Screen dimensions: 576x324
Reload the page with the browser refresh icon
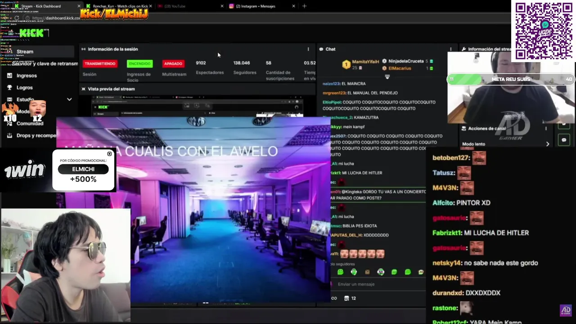click(x=17, y=18)
